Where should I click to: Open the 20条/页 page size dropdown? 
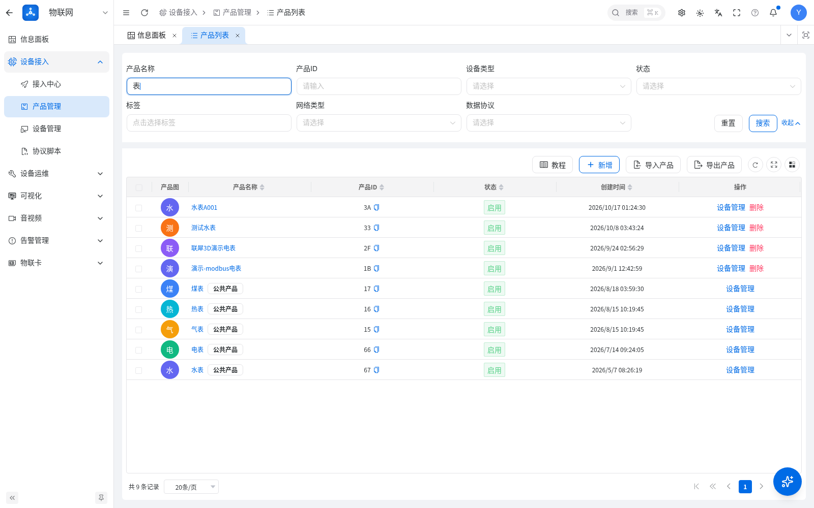[191, 487]
